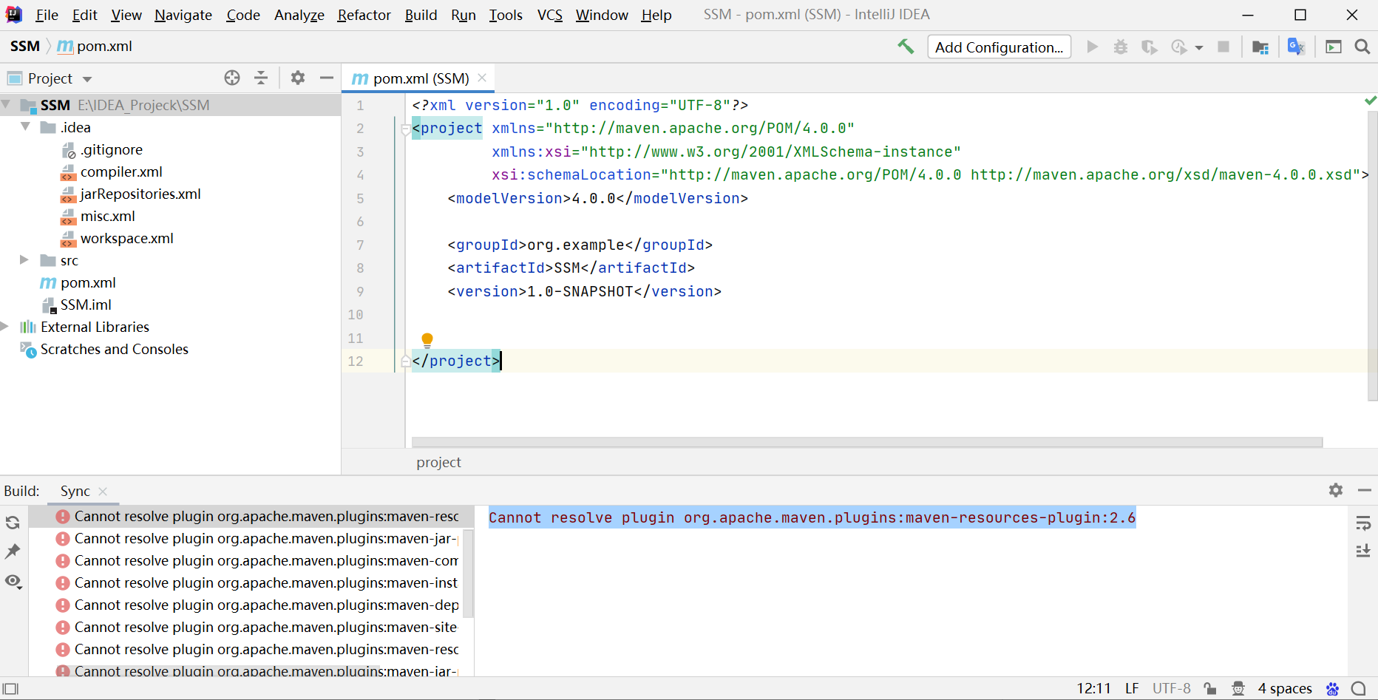1378x700 pixels.
Task: Click the pom.xml breadcrumb in navigation bar
Action: tap(95, 46)
